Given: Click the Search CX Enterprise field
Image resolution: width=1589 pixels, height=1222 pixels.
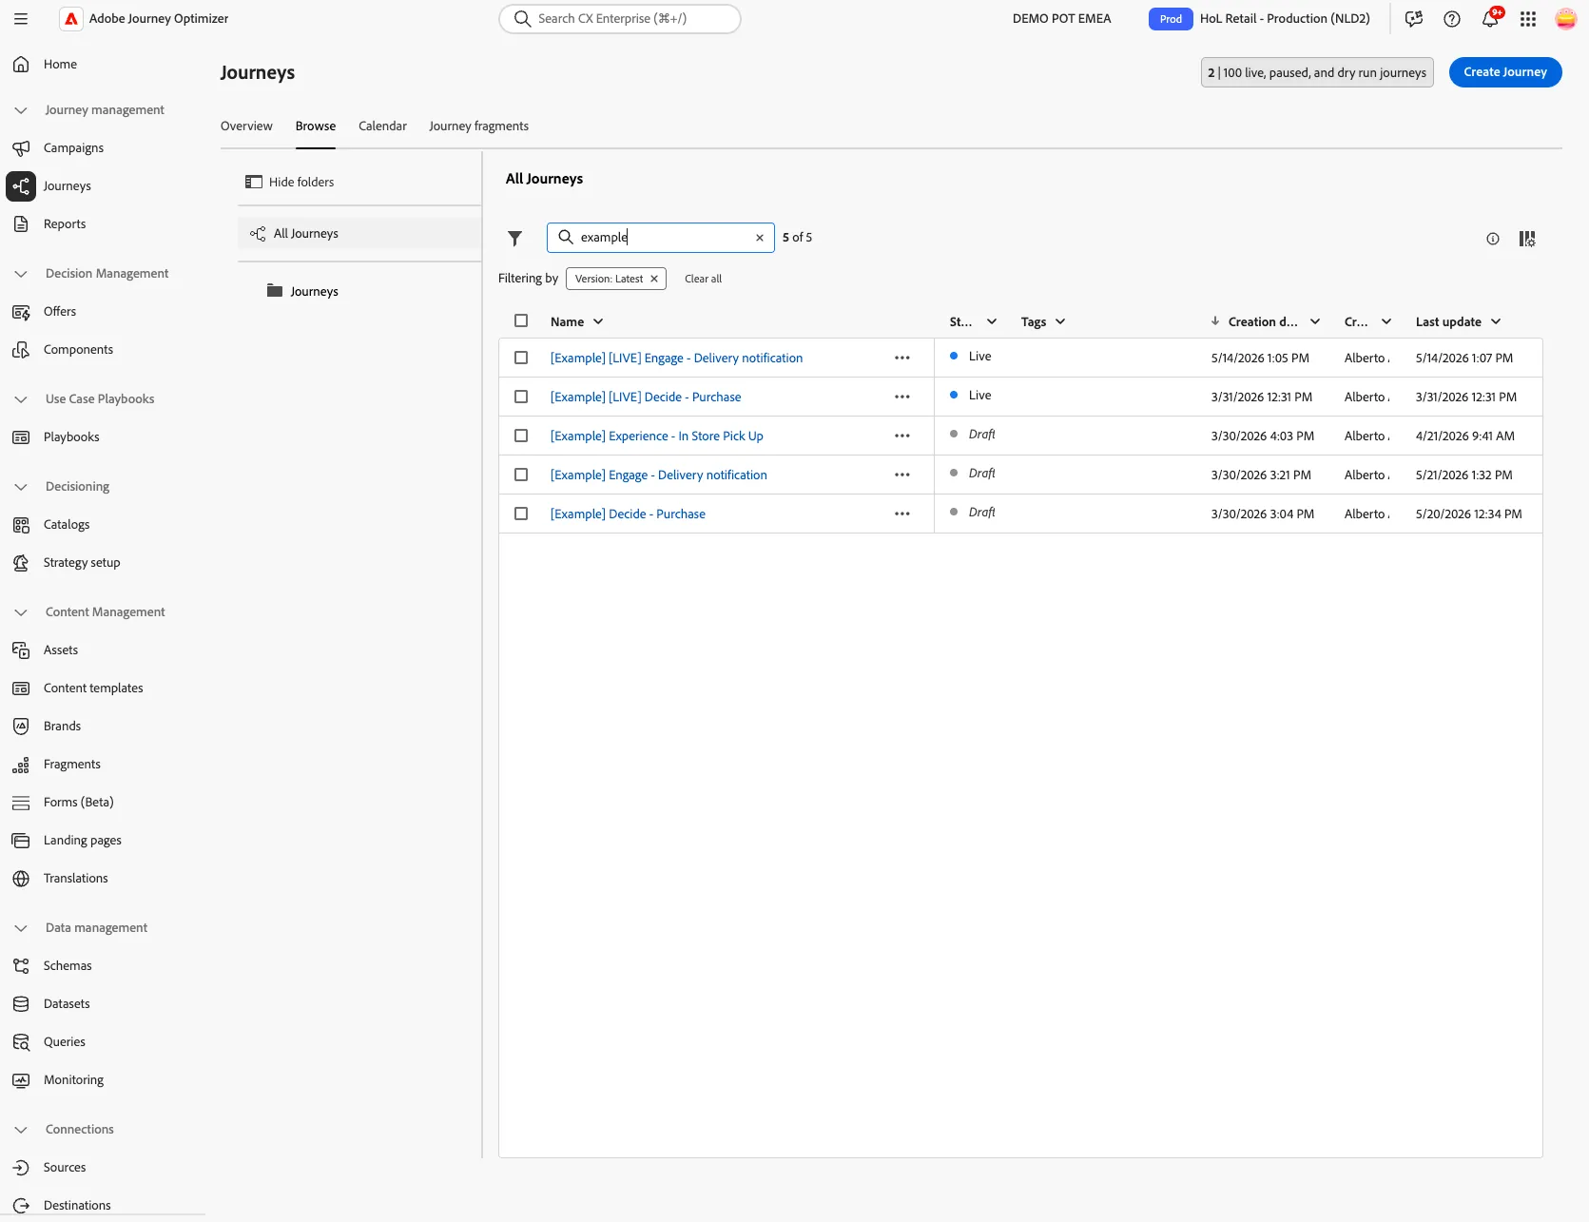Looking at the screenshot, I should (x=620, y=19).
